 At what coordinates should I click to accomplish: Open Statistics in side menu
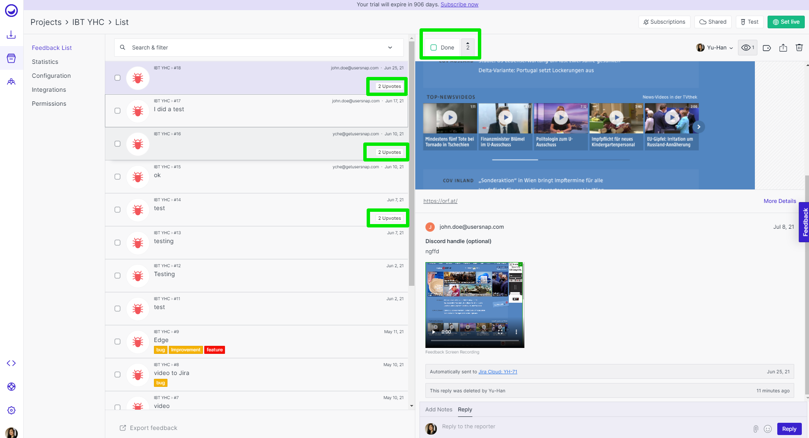[45, 62]
